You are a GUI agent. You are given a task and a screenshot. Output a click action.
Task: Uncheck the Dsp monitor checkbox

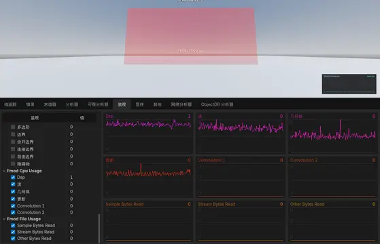point(13,178)
